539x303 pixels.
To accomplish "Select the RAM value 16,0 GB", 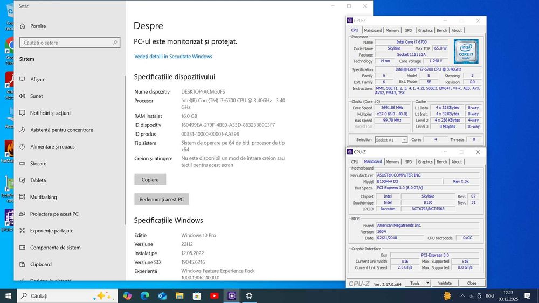I will tap(189, 116).
